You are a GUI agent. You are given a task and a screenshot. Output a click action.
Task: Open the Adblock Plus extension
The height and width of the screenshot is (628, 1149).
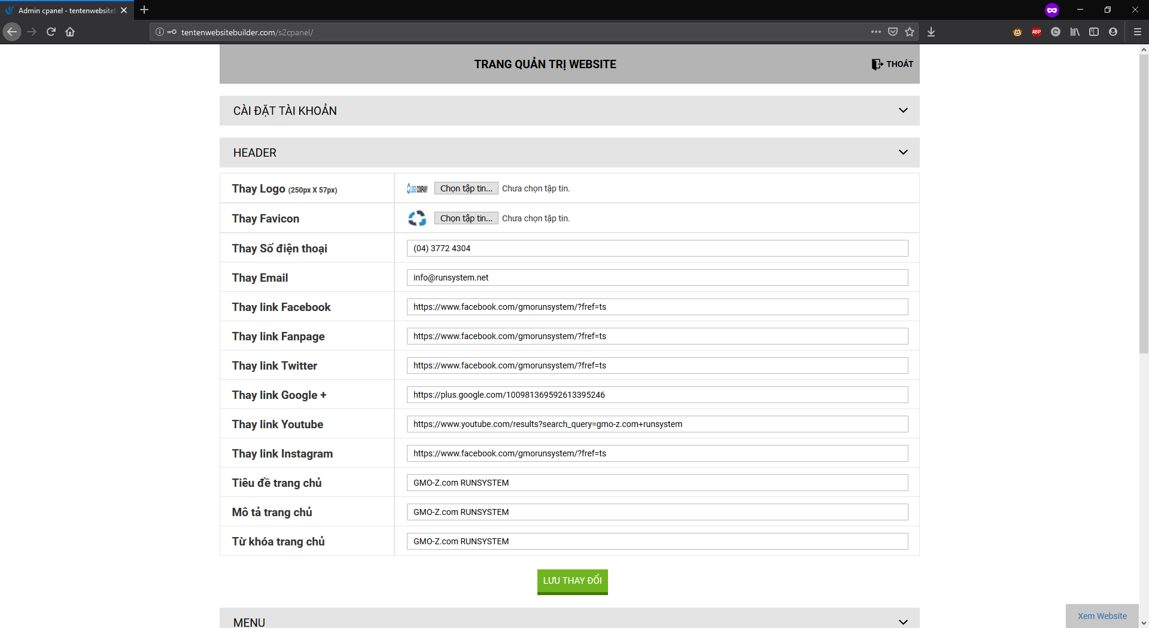[1036, 32]
